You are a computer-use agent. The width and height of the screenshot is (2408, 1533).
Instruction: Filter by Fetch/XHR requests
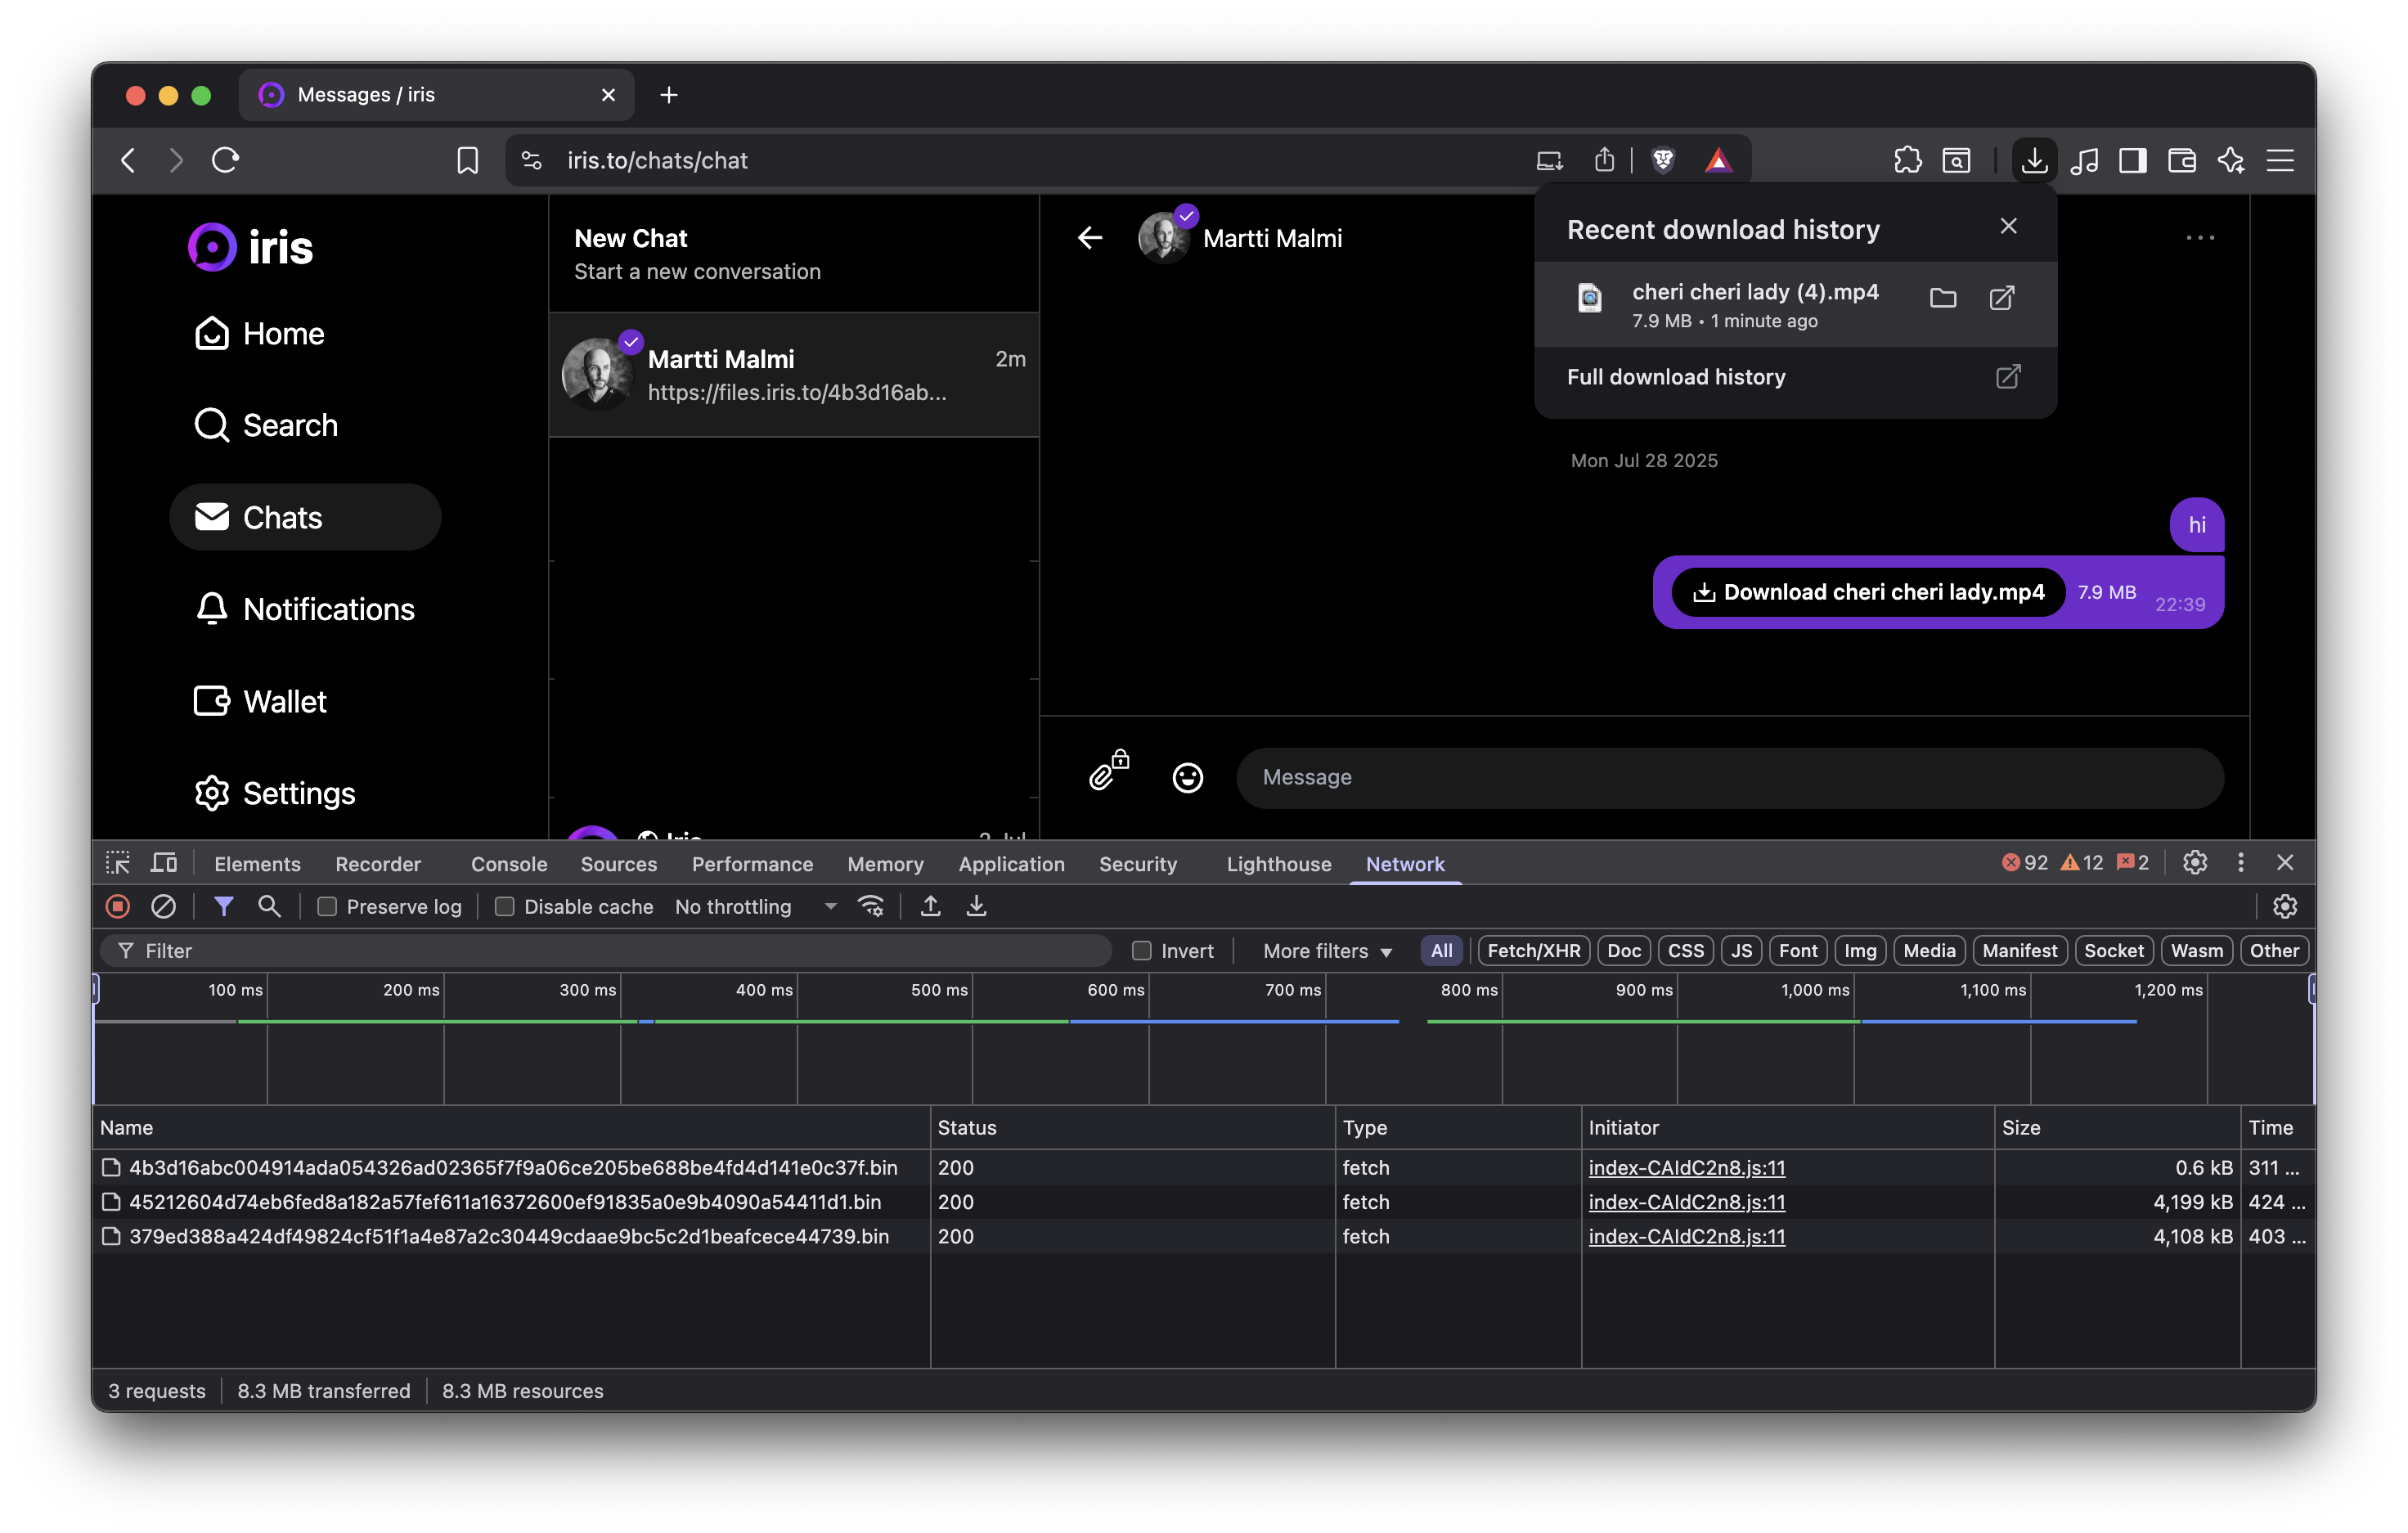click(1533, 950)
